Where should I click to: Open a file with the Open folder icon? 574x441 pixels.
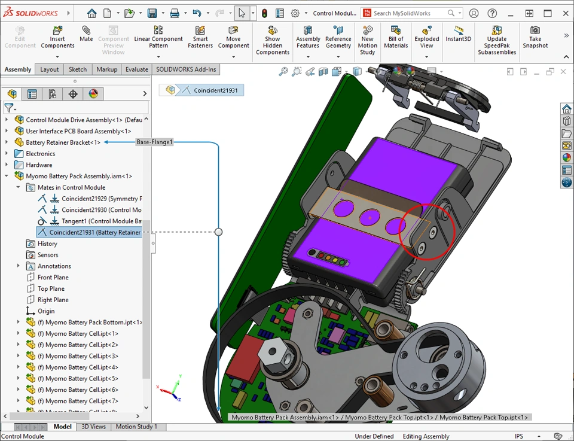coord(129,14)
